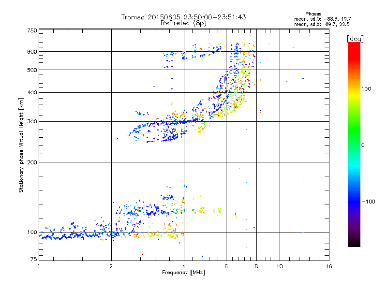Click the y-axis tick label '500'
This screenshot has height=290, width=387.
click(x=32, y=70)
